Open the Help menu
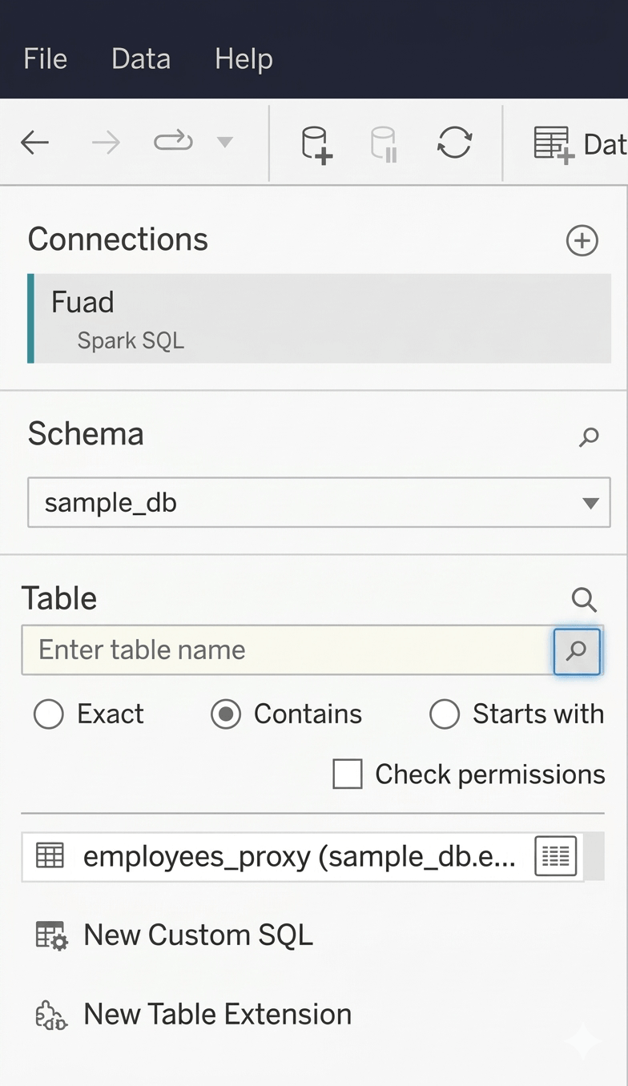Viewport: 628px width, 1086px height. pos(244,59)
